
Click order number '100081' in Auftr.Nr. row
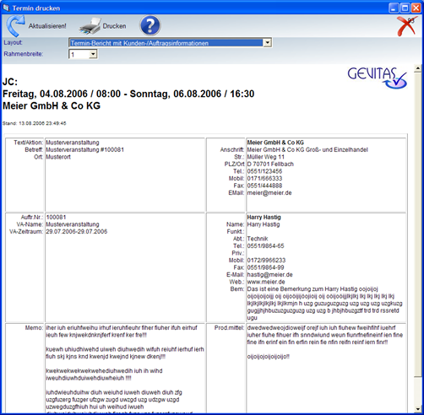[x=56, y=217]
